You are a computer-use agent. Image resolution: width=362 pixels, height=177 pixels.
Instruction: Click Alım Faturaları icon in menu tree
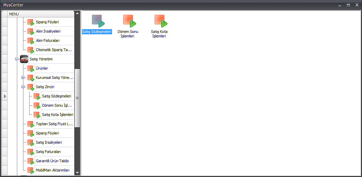tap(31, 41)
